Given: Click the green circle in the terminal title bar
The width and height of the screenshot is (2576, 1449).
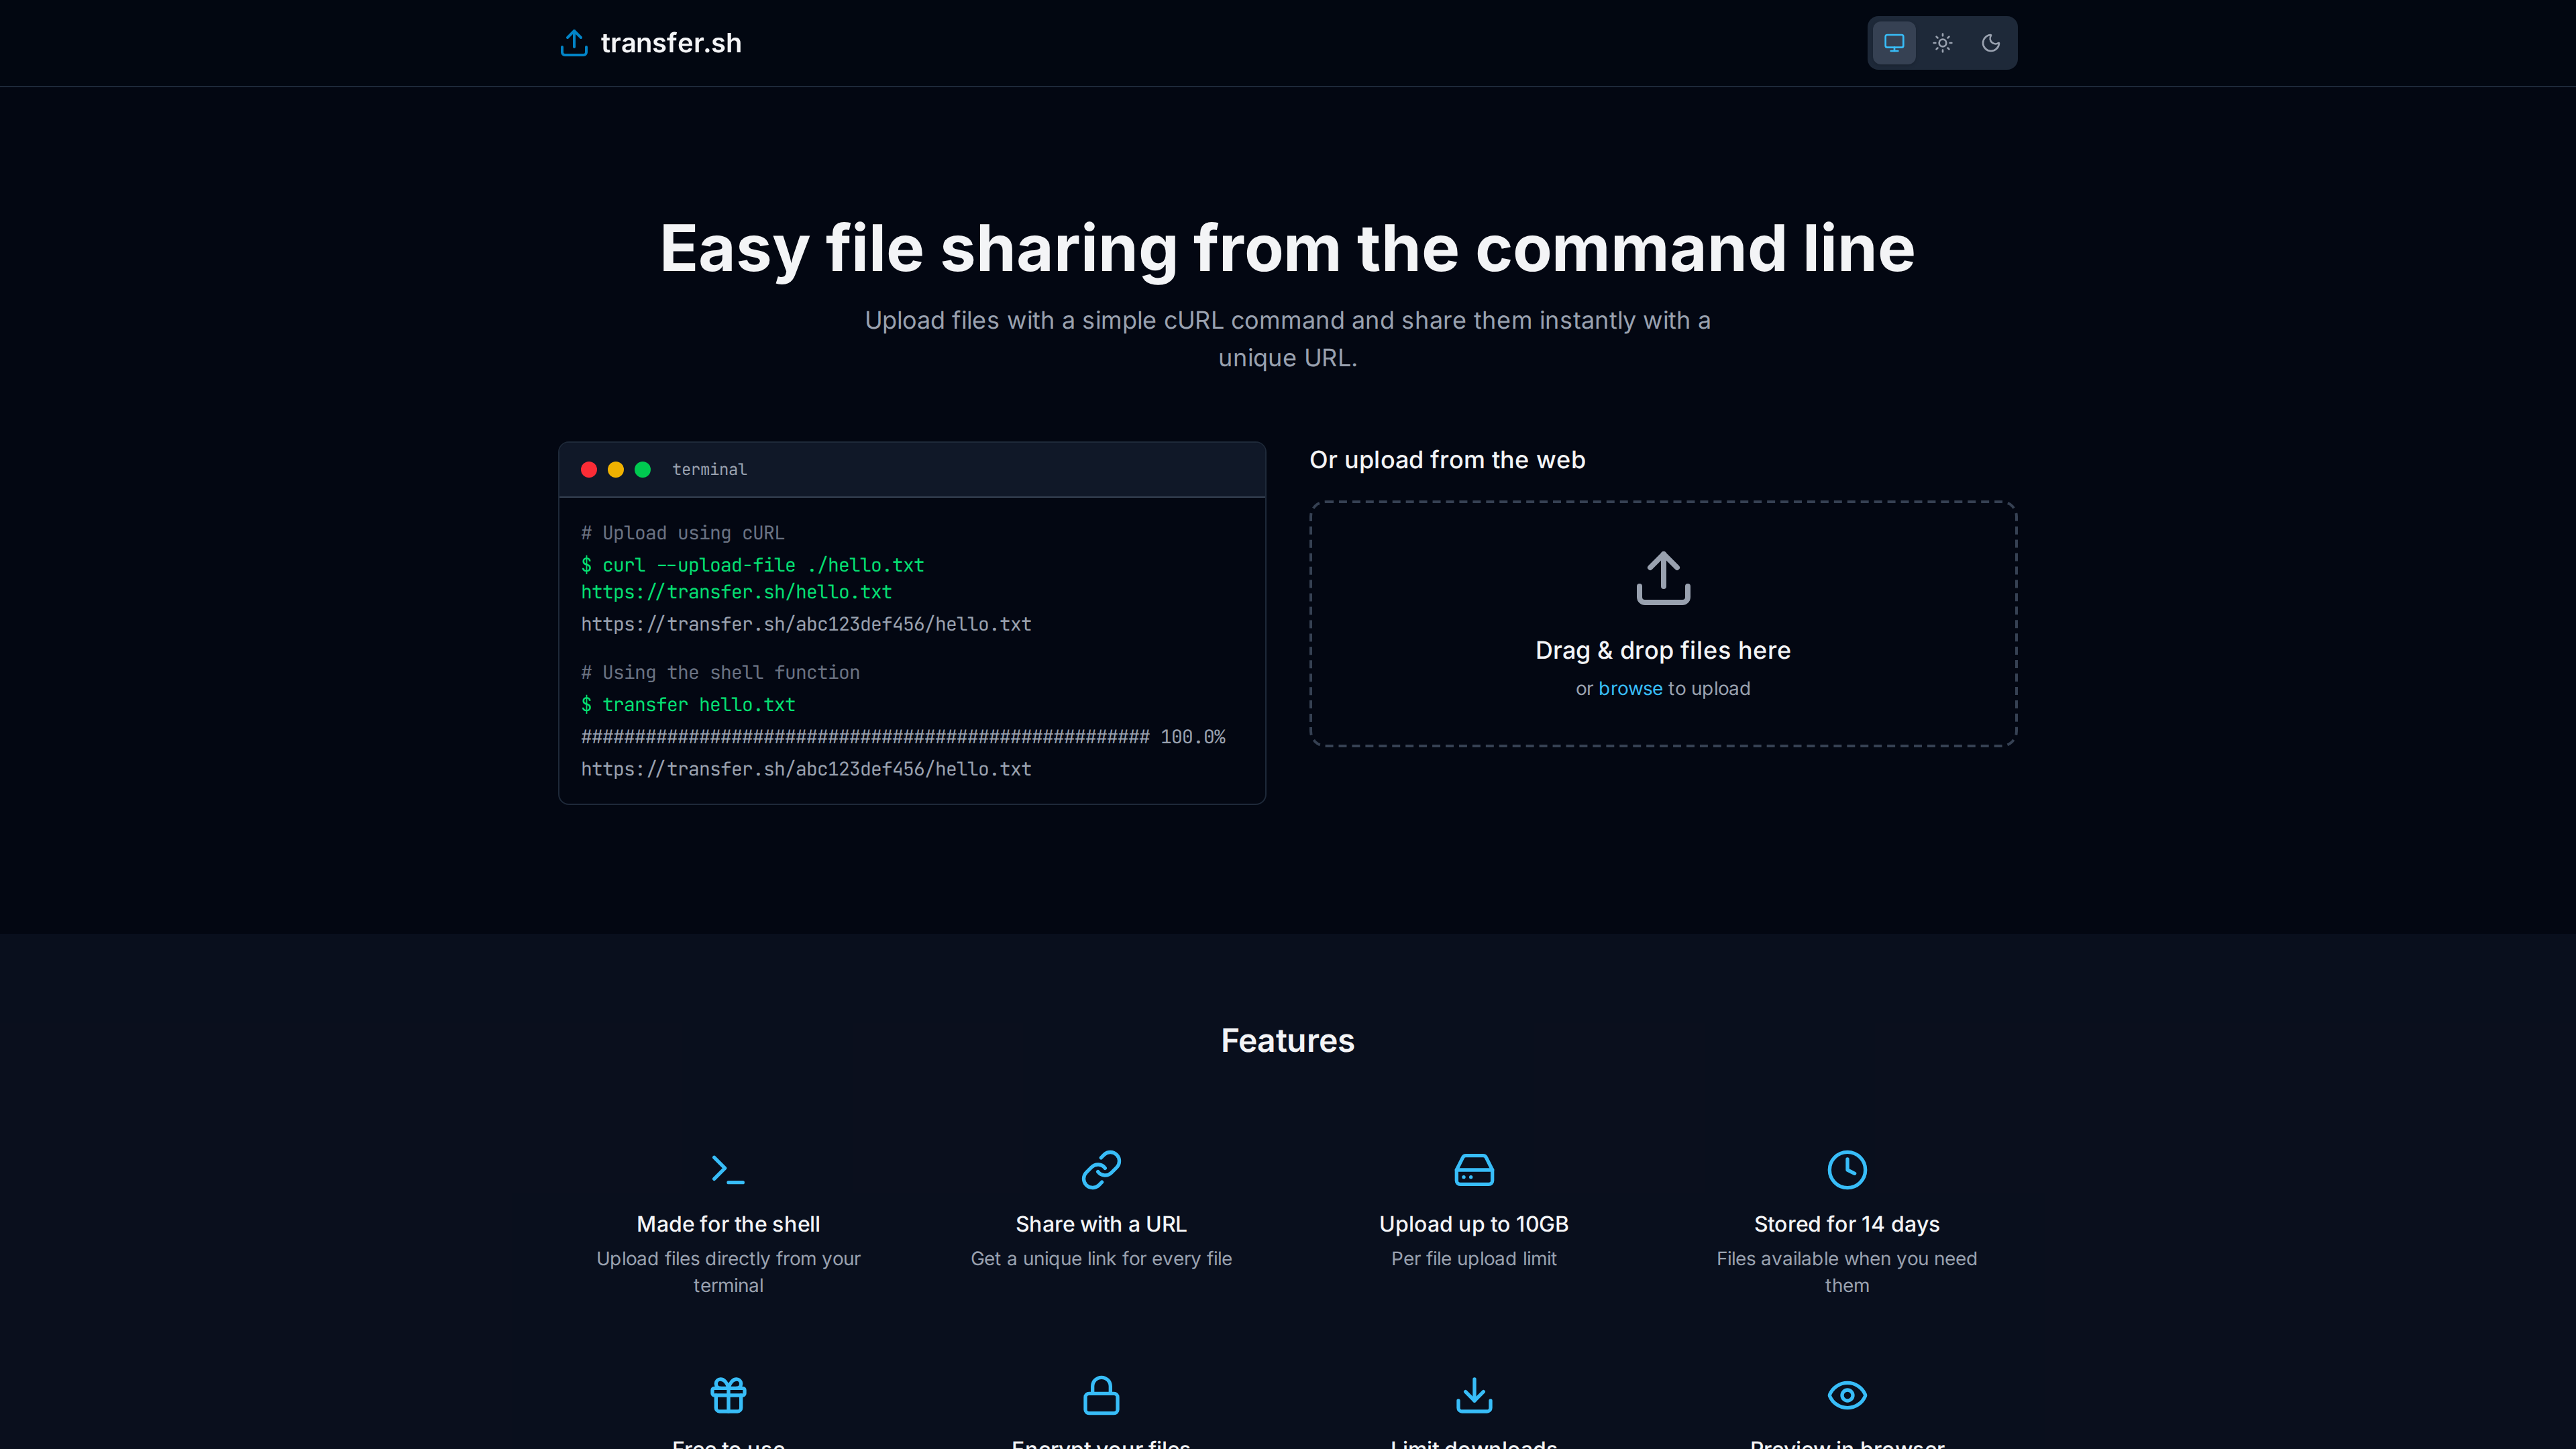Looking at the screenshot, I should 643,469.
